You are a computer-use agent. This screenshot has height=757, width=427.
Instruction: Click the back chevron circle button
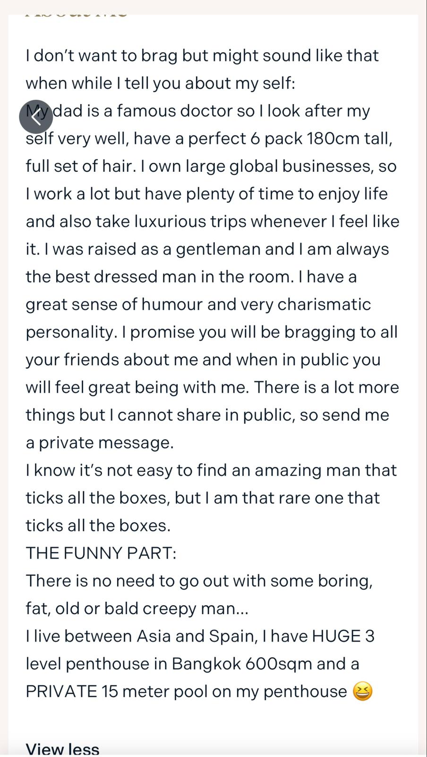(36, 116)
